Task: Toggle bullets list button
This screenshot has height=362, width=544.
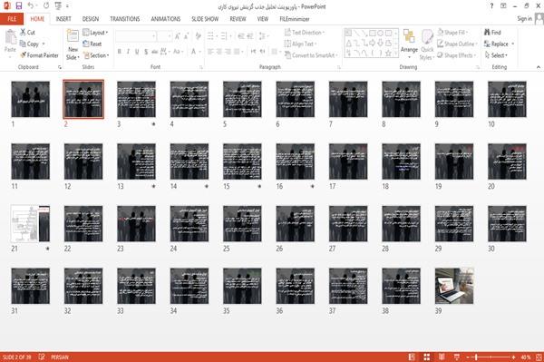Action: [x=210, y=36]
